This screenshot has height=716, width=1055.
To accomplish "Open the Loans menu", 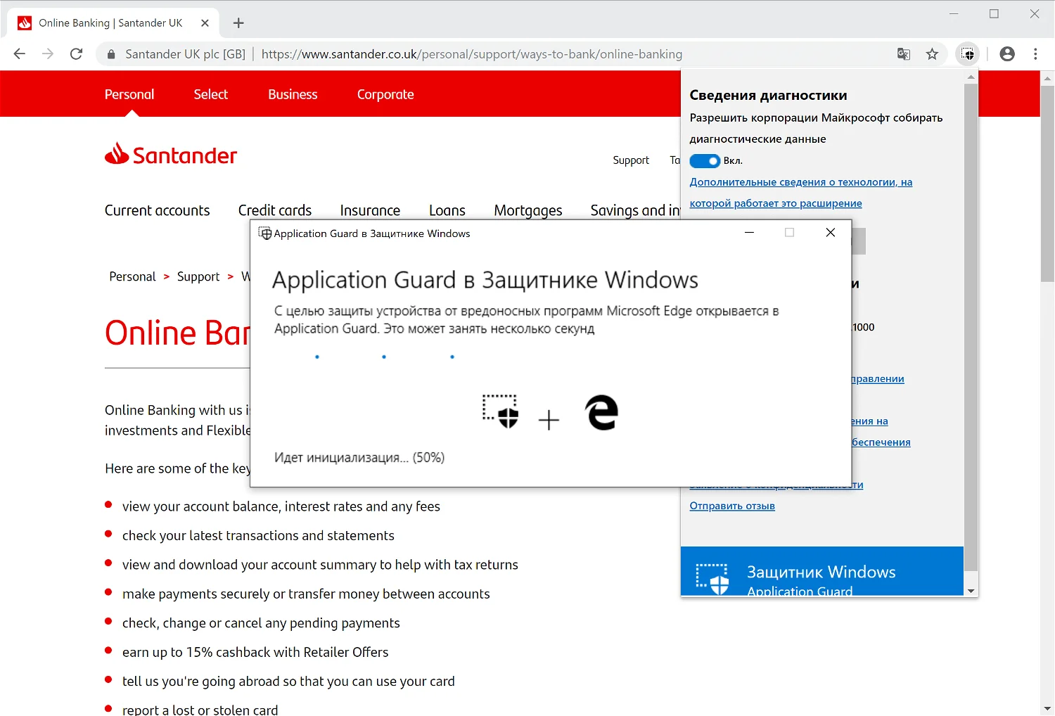I will click(447, 210).
